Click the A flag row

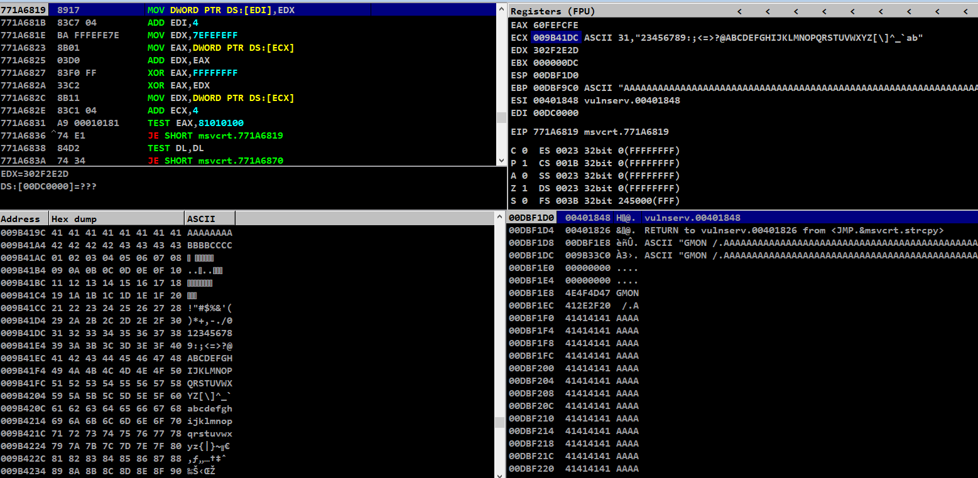[595, 176]
